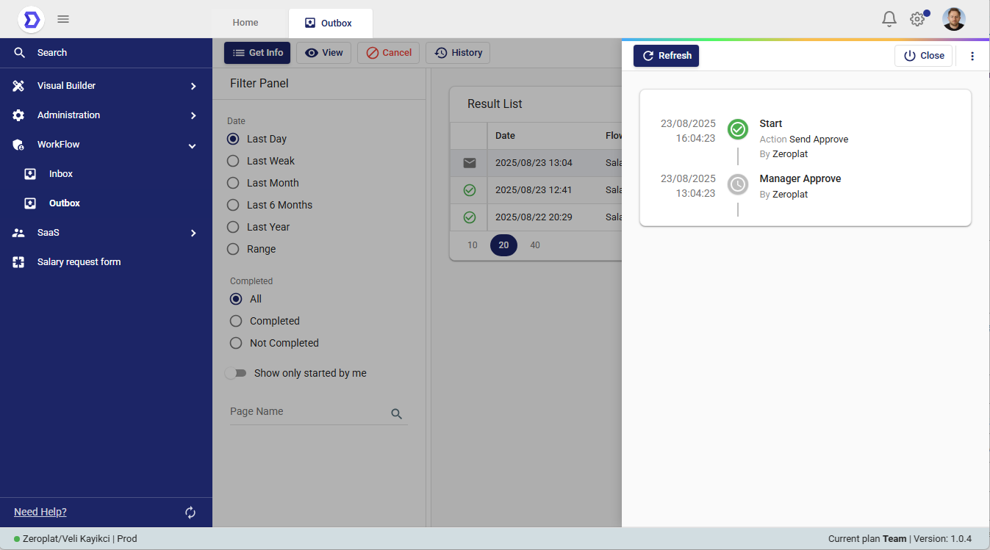Open the Need Help? link

(x=40, y=512)
